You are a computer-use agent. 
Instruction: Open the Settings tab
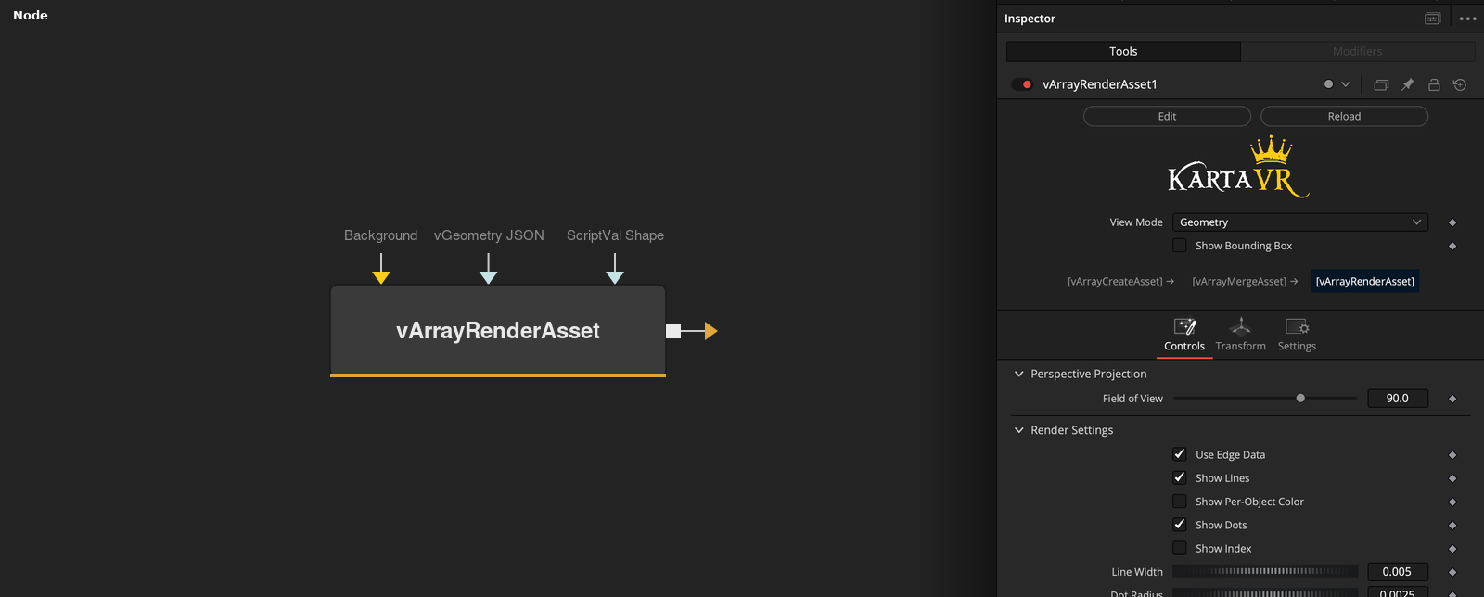[x=1297, y=336]
